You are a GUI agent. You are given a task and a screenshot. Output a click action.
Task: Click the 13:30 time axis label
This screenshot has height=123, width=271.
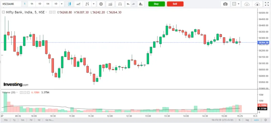click(x=167, y=116)
